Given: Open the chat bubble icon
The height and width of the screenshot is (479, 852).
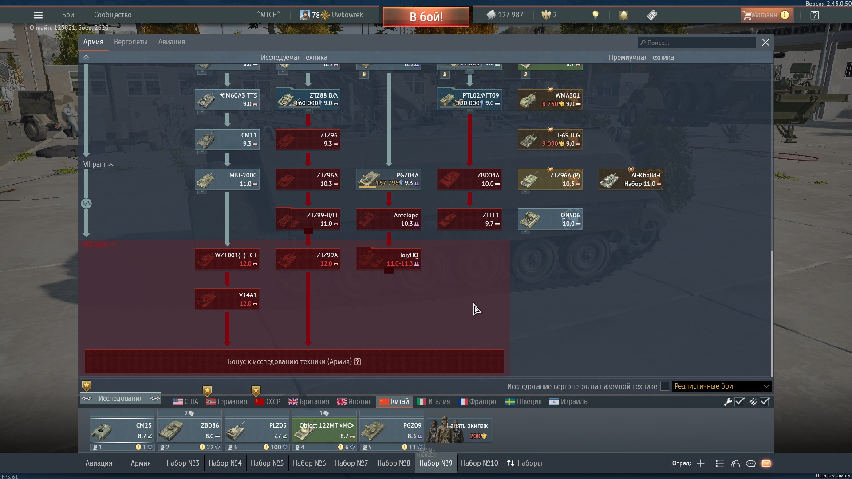Looking at the screenshot, I should click(751, 463).
